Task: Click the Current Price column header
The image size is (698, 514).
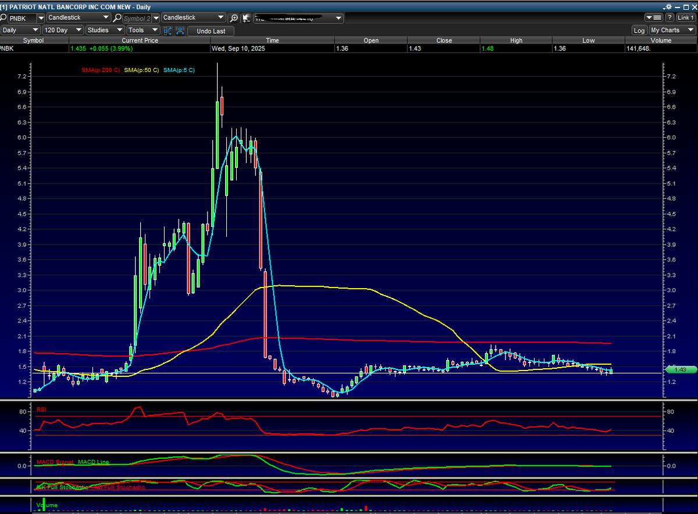Action: [139, 41]
